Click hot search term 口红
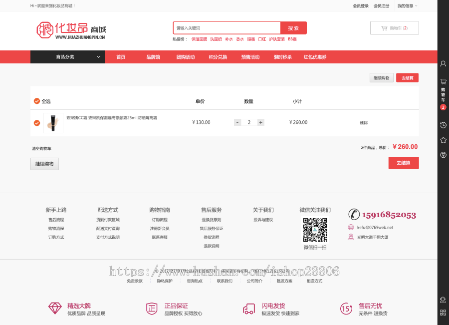 [x=262, y=39]
